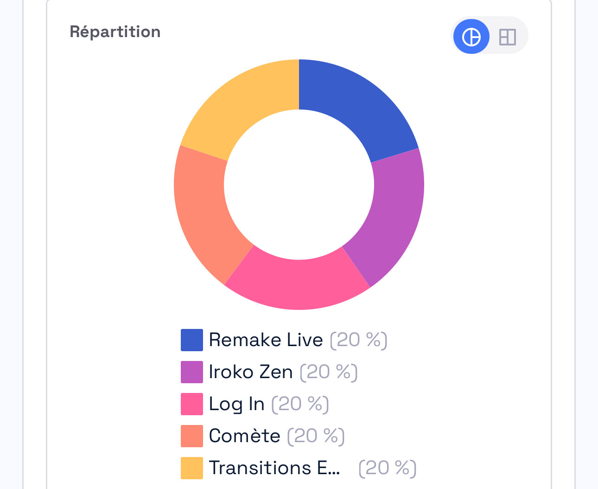This screenshot has width=598, height=489.
Task: Click the Remake Live 20 % value
Action: tap(358, 340)
